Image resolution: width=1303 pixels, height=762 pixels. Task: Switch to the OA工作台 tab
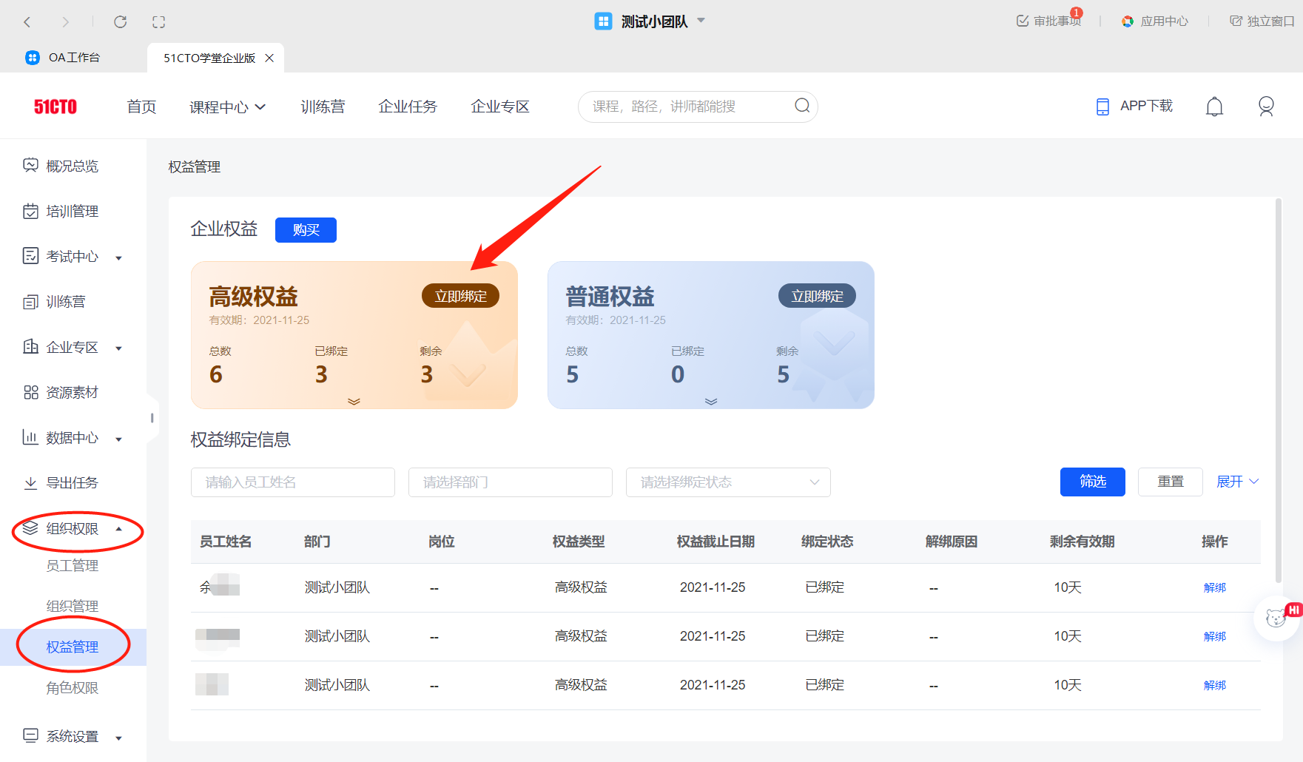click(63, 58)
